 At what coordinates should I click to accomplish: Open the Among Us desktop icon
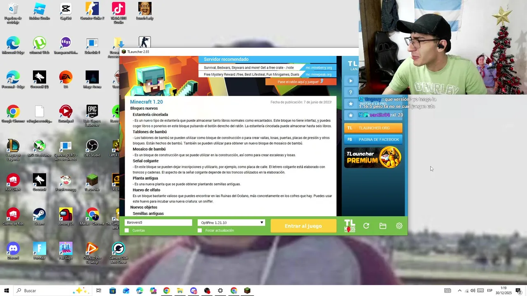(65, 217)
